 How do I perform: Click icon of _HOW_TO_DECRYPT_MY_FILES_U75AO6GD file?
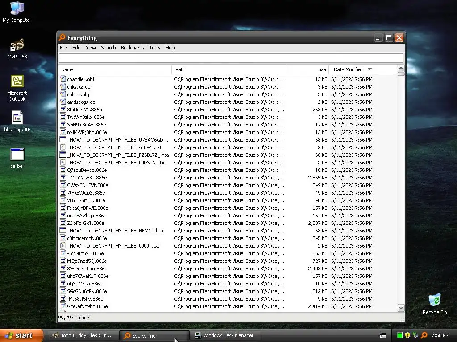click(62, 139)
